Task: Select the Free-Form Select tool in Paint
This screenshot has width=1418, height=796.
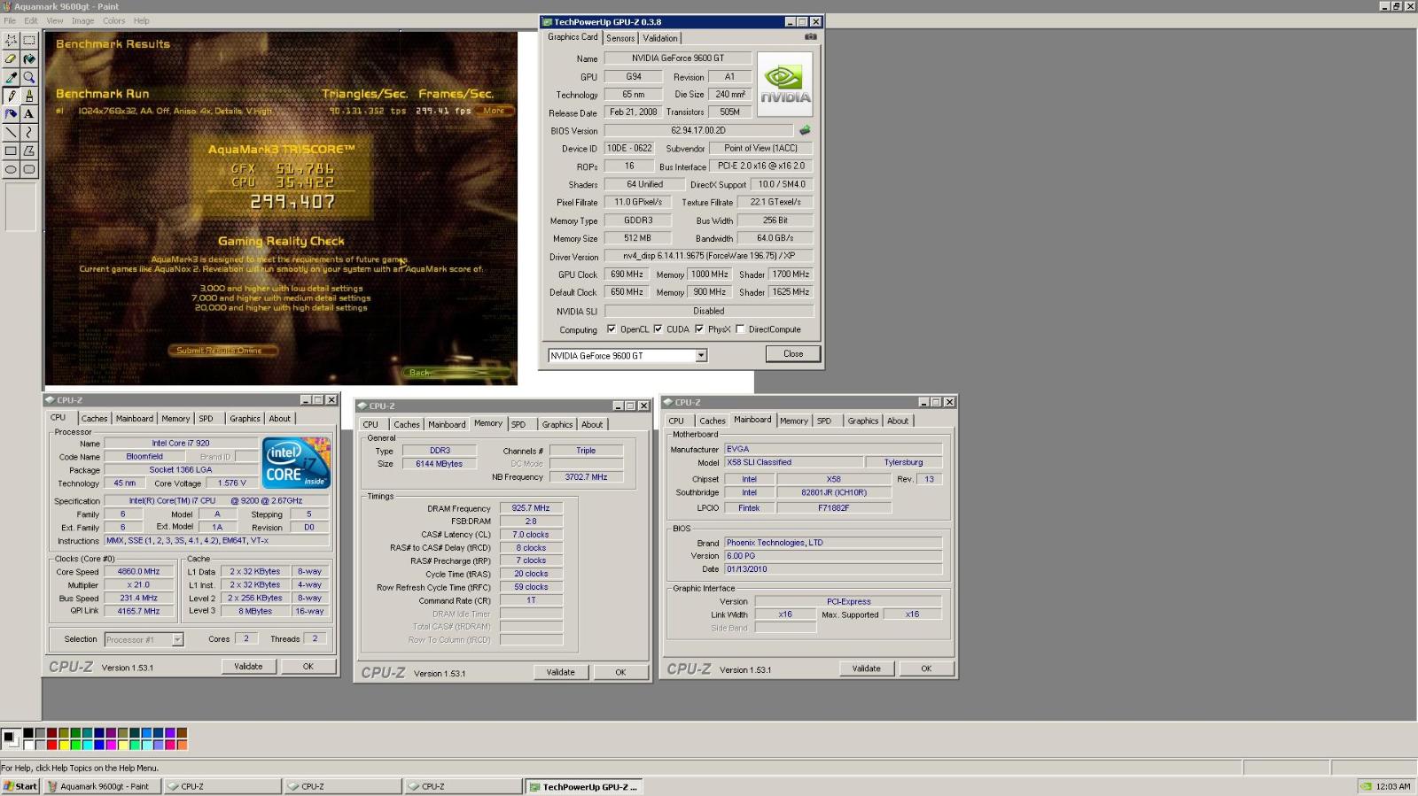Action: [x=11, y=40]
